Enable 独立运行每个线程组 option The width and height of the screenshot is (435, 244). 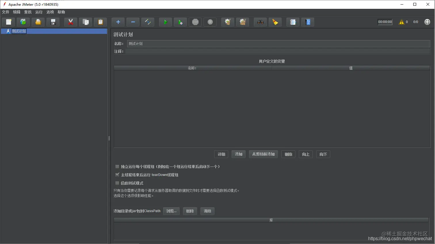pos(117,166)
